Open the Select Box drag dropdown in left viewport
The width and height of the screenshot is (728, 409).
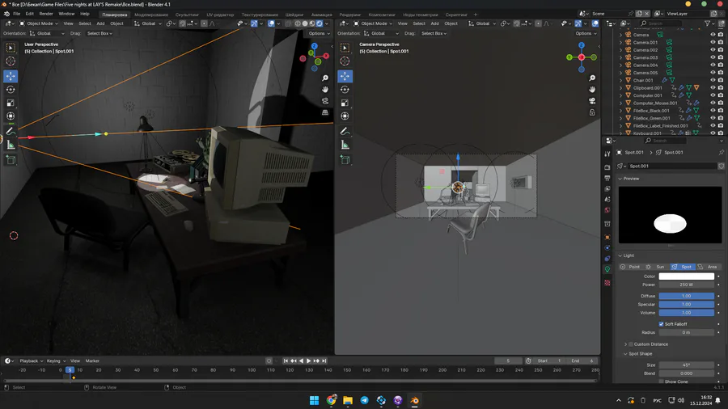click(x=99, y=33)
